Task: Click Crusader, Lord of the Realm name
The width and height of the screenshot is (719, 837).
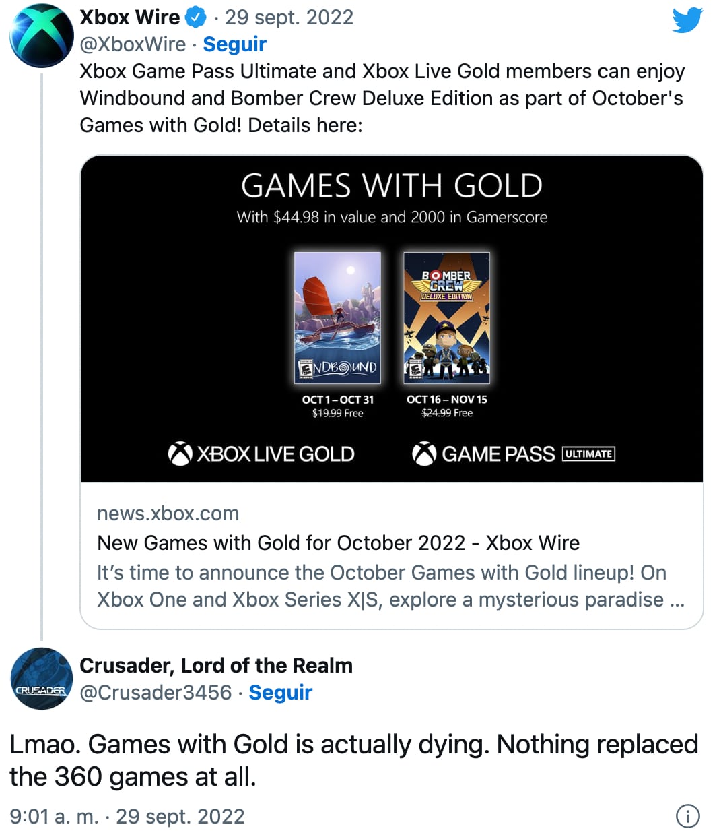Action: coord(216,666)
